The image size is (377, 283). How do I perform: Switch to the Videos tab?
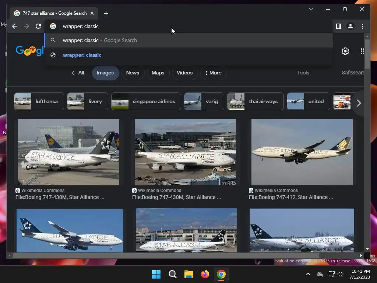(x=185, y=73)
